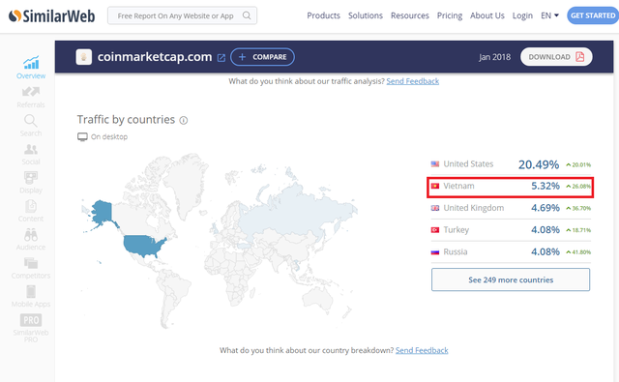Expand the EN language dropdown
The height and width of the screenshot is (382, 619).
[550, 15]
